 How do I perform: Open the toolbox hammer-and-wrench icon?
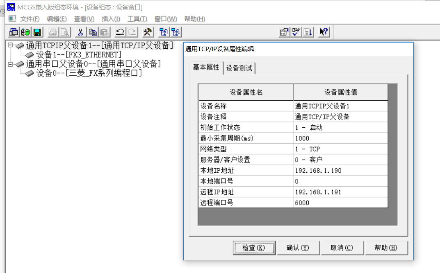click(x=147, y=32)
